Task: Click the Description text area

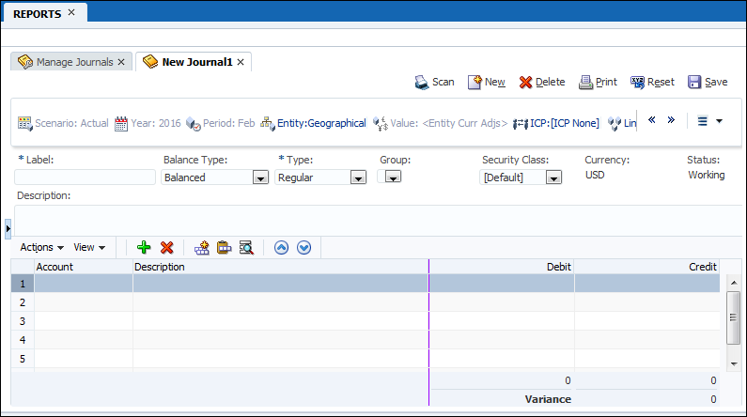Action: (378, 220)
